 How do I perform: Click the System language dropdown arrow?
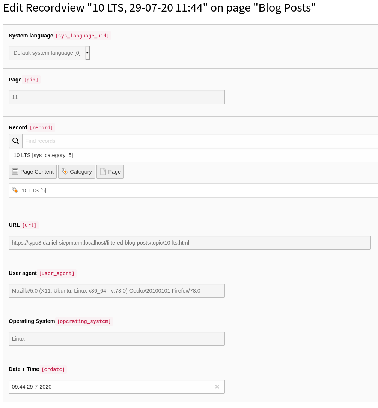(87, 53)
